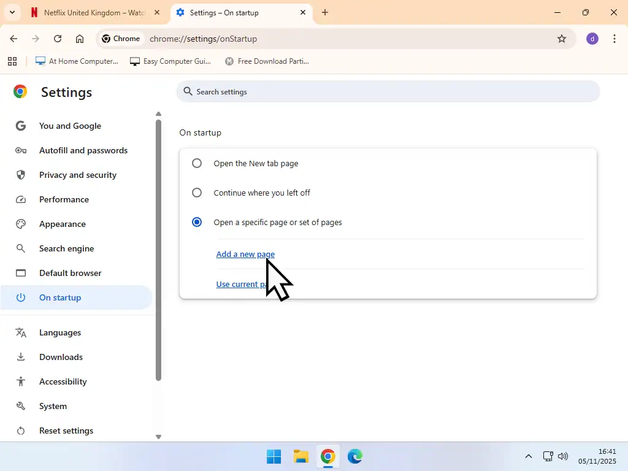Open the home page icon
The width and height of the screenshot is (628, 471).
point(80,39)
